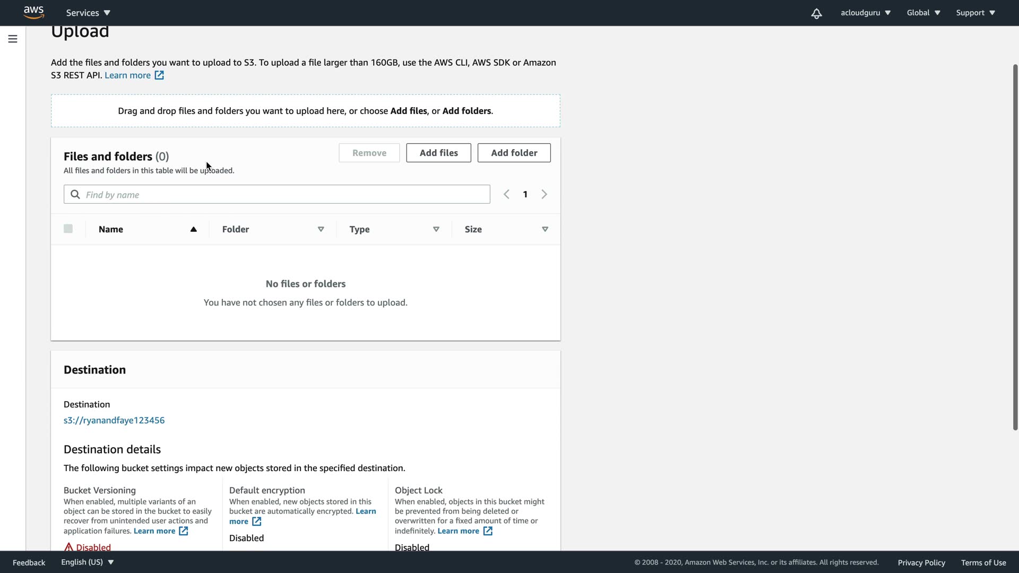Sort by the Folder column arrow
This screenshot has width=1019, height=573.
[x=321, y=229]
